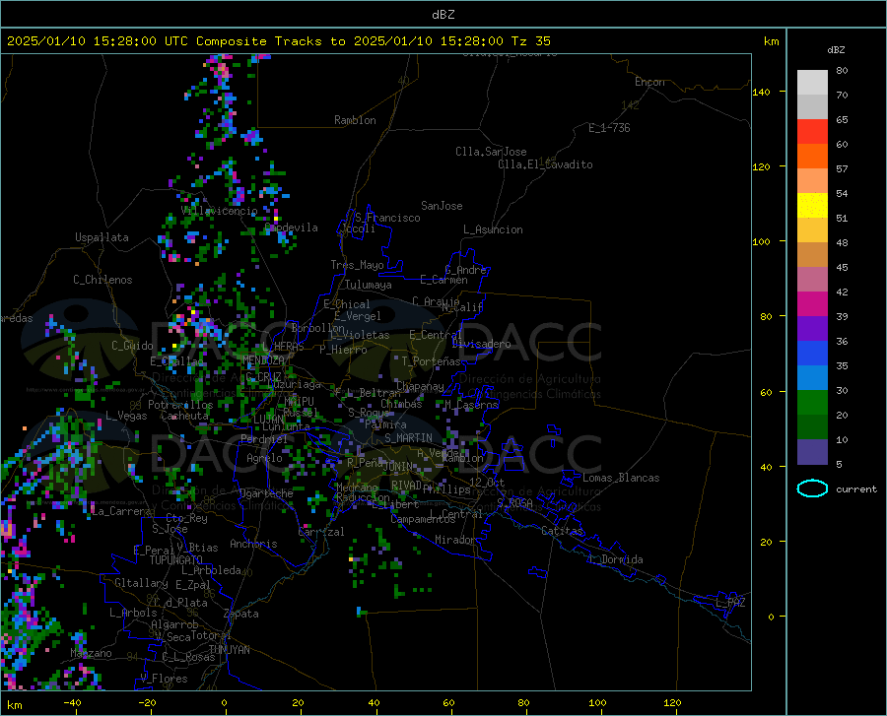Click the Lomas_Blancas map label

[621, 478]
